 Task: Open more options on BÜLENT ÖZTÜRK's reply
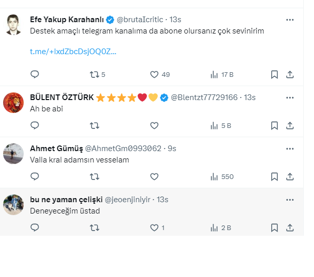[290, 97]
